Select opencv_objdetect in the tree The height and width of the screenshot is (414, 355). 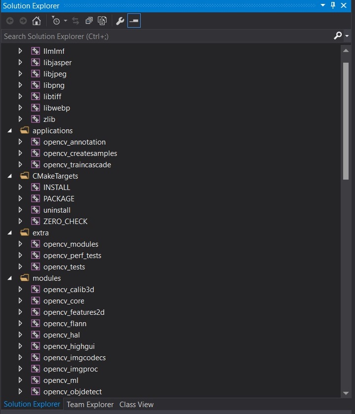click(x=73, y=392)
